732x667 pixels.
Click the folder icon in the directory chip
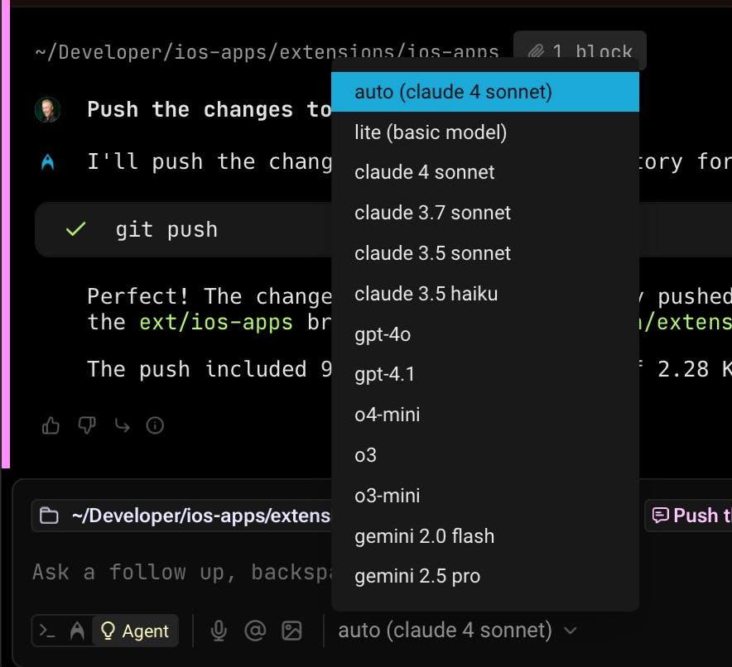click(49, 516)
